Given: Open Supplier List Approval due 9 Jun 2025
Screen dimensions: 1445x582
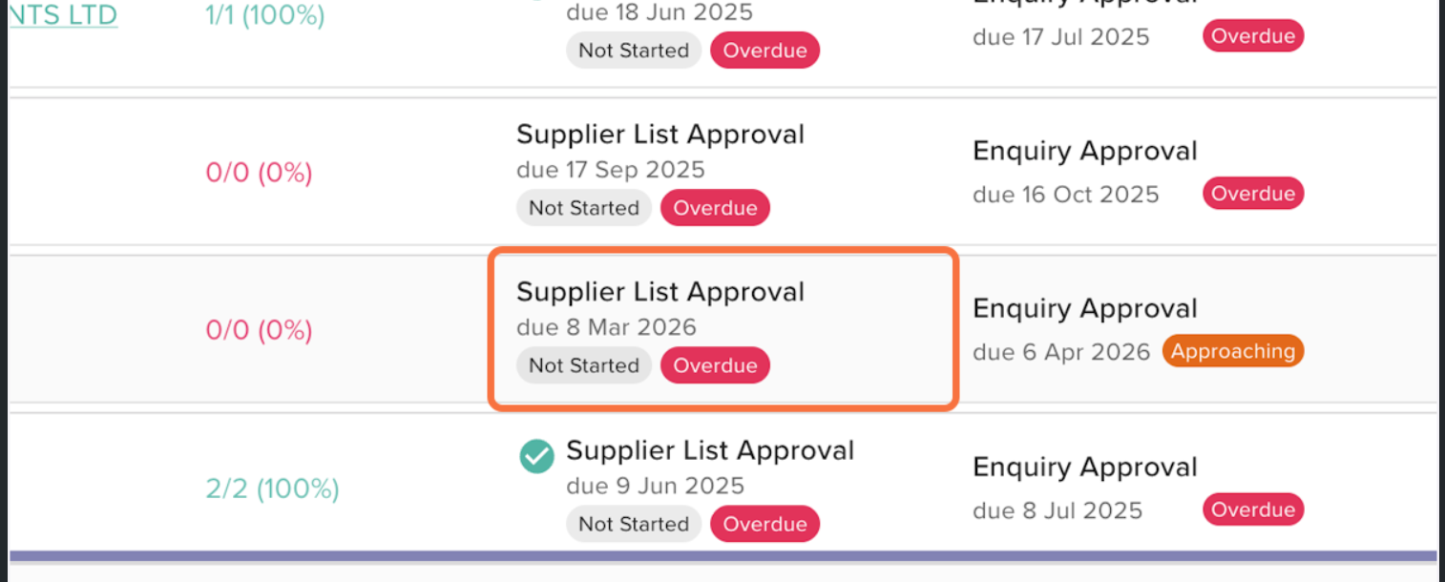Looking at the screenshot, I should tap(709, 450).
